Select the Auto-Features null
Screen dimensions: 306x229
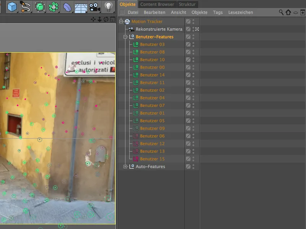[150, 166]
